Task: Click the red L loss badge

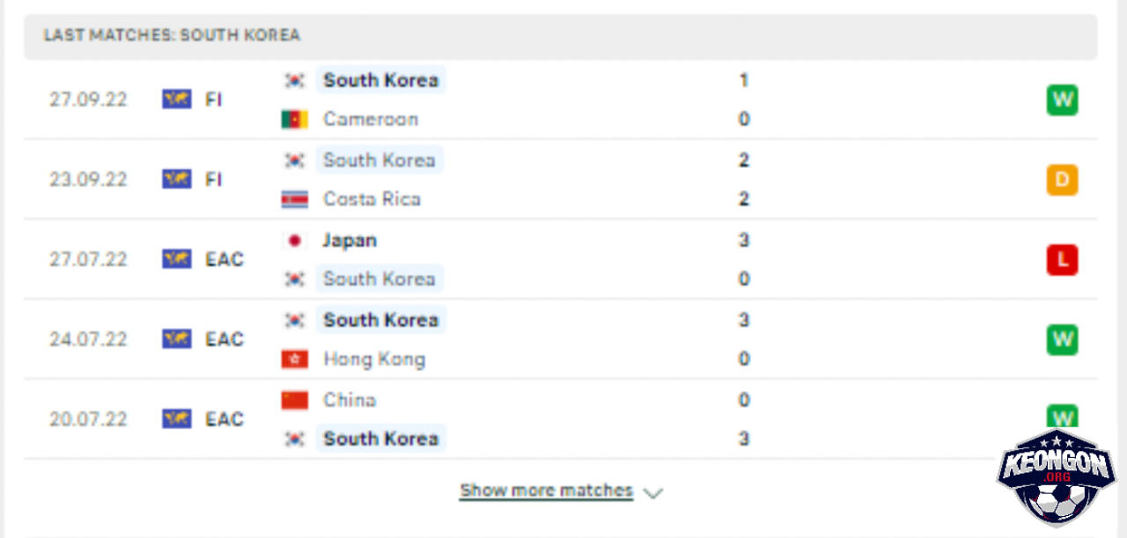Action: 1062,259
